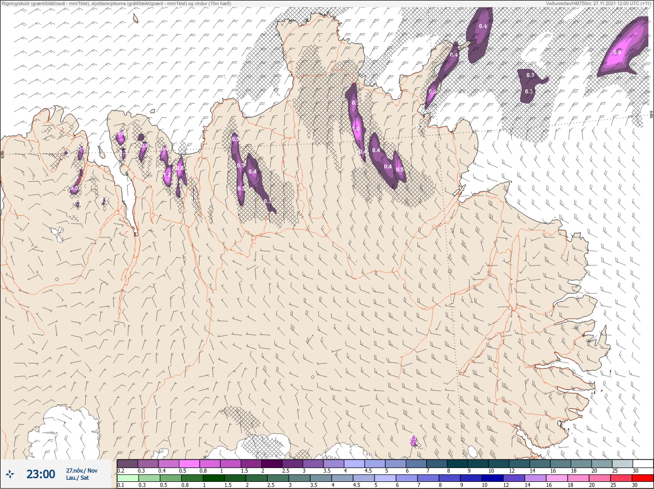
Task: Click the white 30 swatch, upper legend row
Action: point(643,463)
